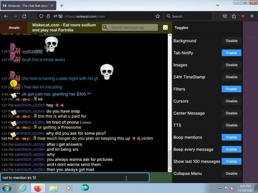Launch Internet Explorer from the taskbar

(22, 188)
